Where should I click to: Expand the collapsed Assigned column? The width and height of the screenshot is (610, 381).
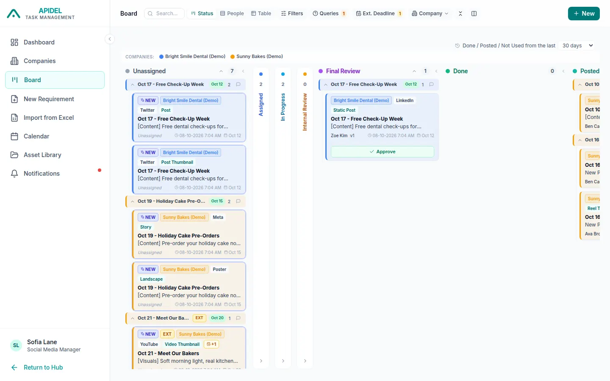coord(261,361)
